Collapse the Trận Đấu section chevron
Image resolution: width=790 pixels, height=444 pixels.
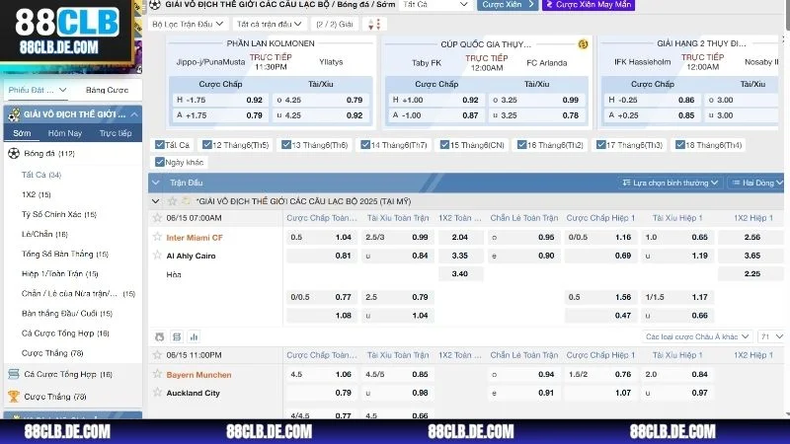[156, 183]
